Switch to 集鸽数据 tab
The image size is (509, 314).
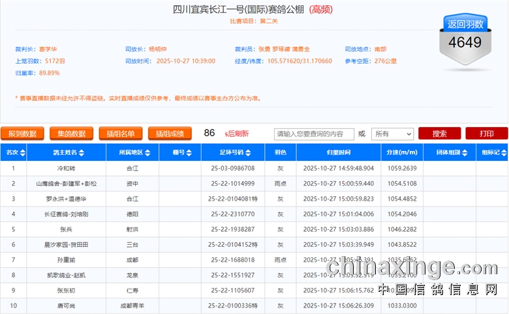pos(71,134)
